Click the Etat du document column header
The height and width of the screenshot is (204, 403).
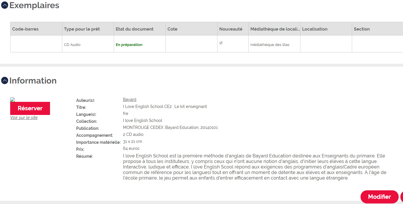pyautogui.click(x=140, y=29)
